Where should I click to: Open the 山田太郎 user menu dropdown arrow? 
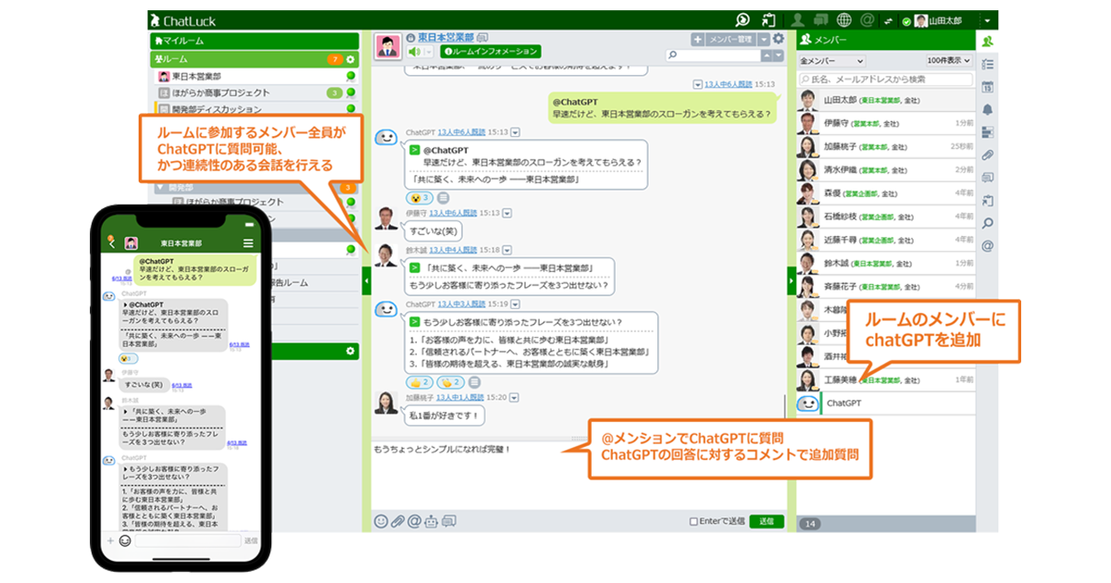click(989, 20)
